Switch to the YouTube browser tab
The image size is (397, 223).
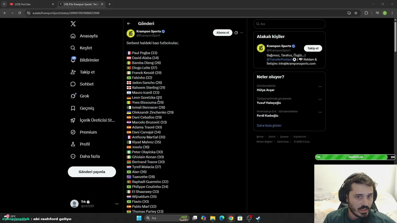(x=31, y=4)
